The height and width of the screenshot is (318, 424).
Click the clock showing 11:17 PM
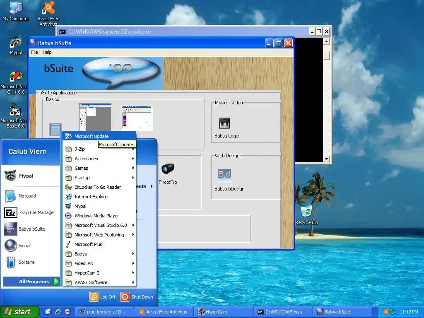pyautogui.click(x=409, y=312)
